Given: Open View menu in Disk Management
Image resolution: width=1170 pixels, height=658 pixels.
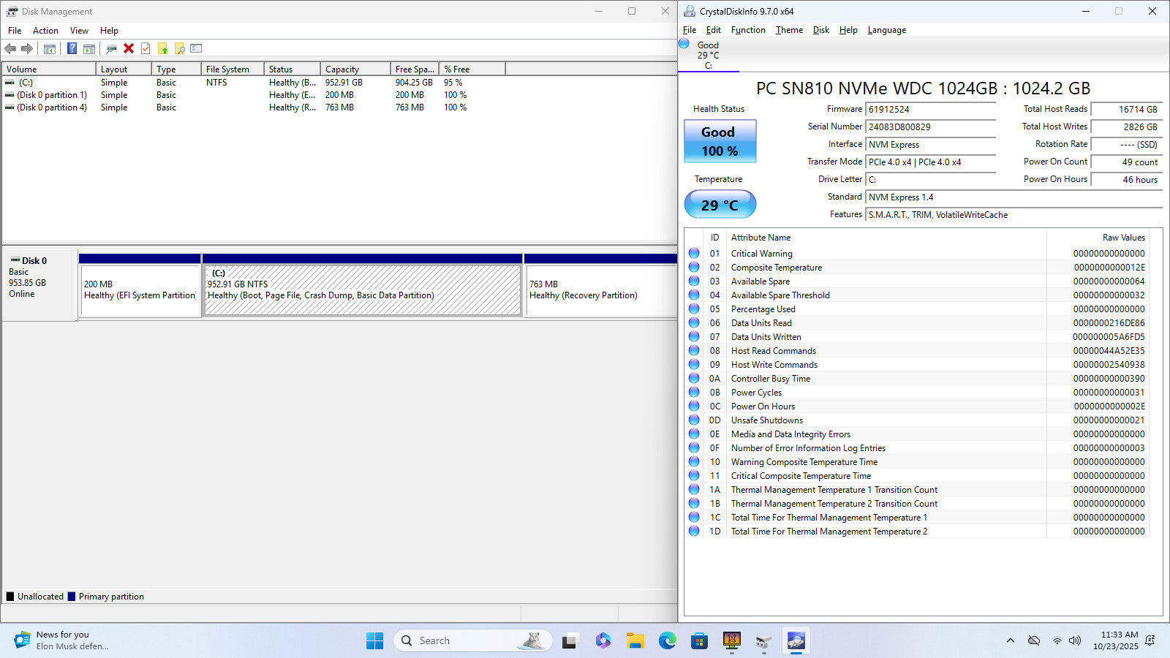Looking at the screenshot, I should 79,30.
